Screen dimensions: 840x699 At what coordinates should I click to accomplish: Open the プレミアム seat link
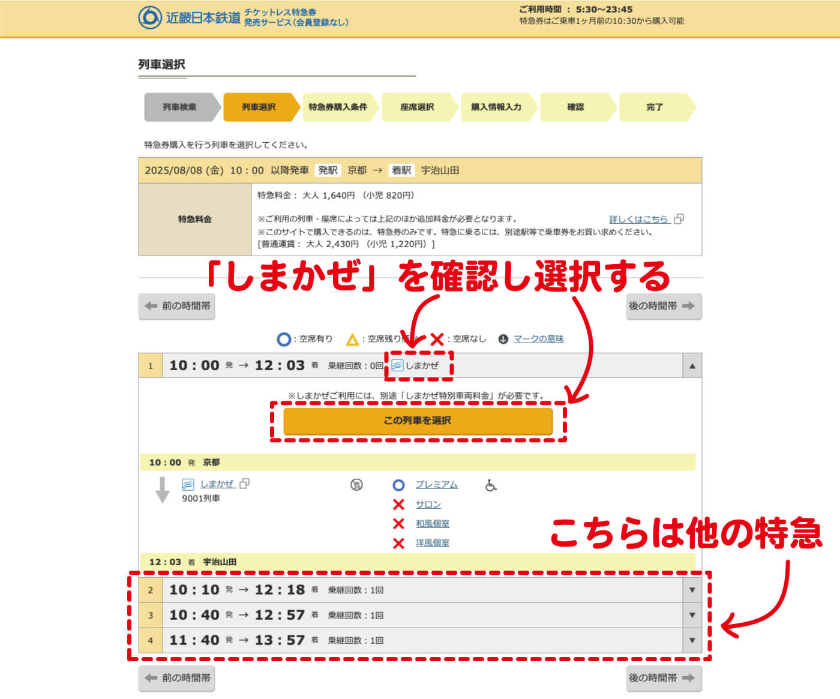tap(437, 485)
